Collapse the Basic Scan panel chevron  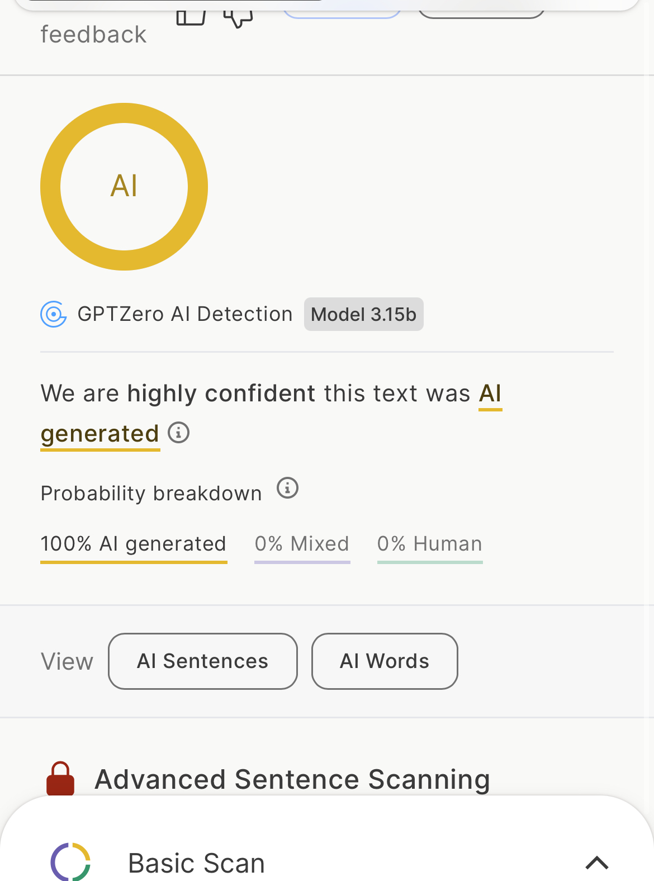(x=596, y=863)
